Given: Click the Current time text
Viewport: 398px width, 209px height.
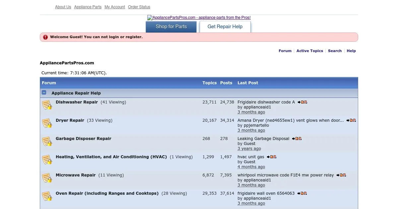Looking at the screenshot, I should pos(74,73).
